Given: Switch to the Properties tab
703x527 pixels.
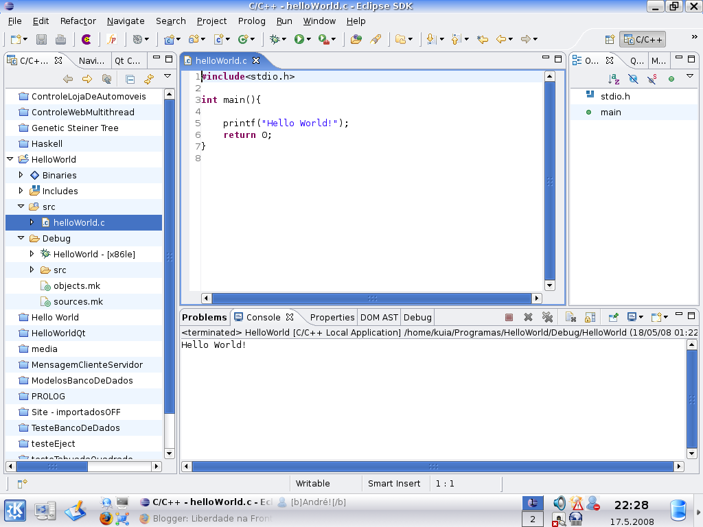Looking at the screenshot, I should point(332,317).
